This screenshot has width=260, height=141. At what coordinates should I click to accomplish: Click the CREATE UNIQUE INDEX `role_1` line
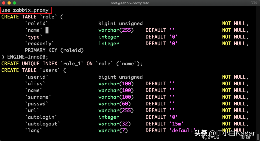tap(72, 64)
